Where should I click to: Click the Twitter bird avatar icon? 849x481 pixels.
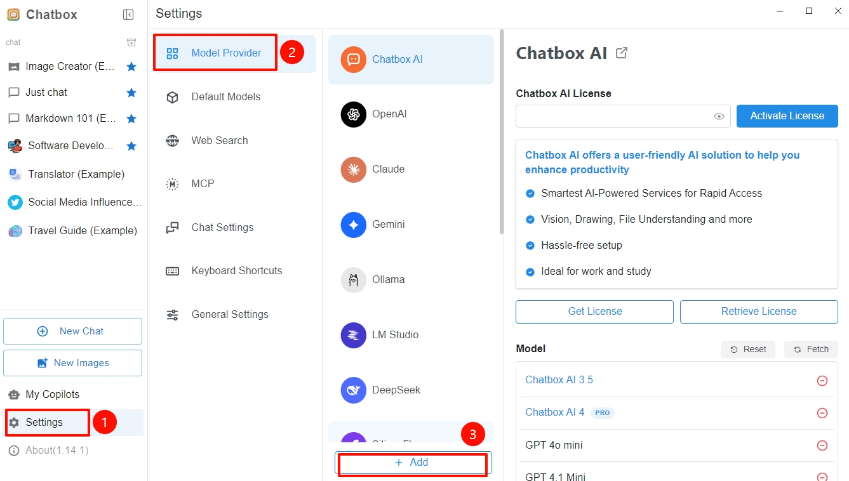click(x=15, y=202)
